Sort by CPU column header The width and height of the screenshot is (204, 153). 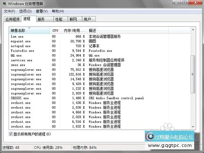point(55,31)
